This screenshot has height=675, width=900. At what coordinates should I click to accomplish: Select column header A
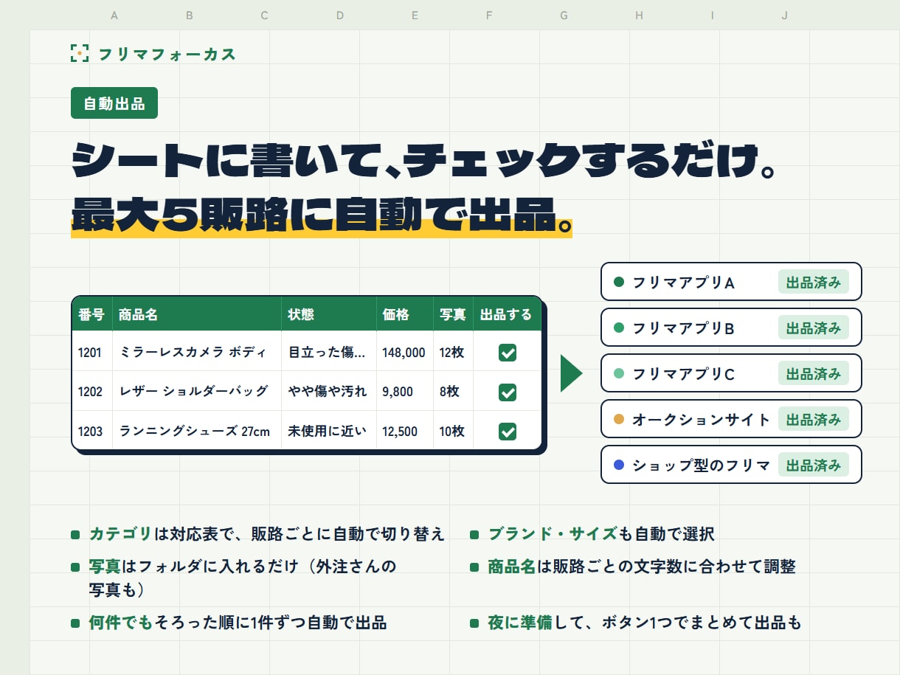[x=114, y=15]
